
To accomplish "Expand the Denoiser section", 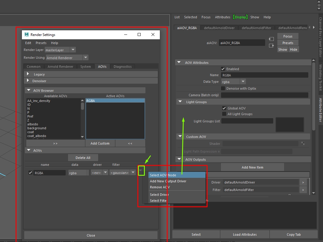I will tap(28, 81).
